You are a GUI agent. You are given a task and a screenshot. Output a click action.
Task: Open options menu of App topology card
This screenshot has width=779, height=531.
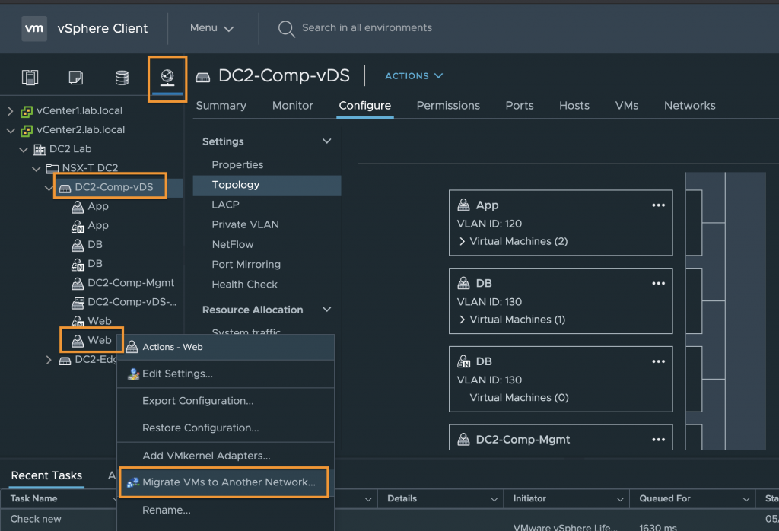point(658,205)
